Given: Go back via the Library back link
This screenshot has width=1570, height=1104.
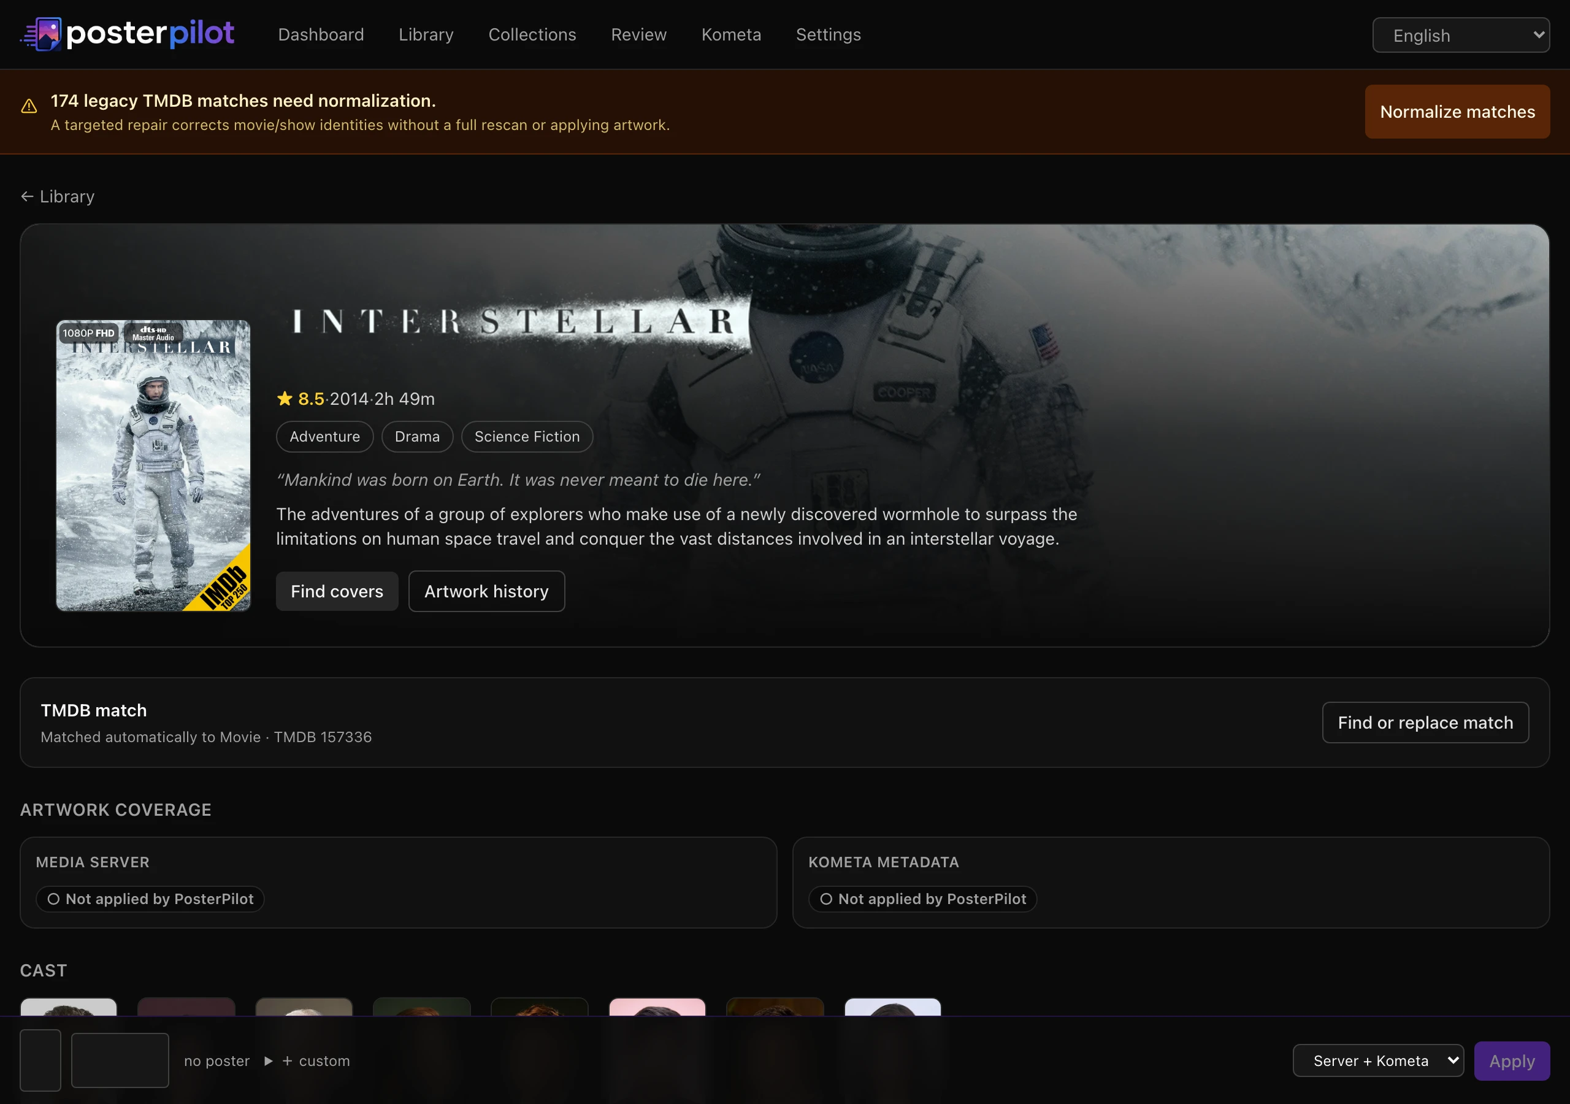Looking at the screenshot, I should pos(58,196).
